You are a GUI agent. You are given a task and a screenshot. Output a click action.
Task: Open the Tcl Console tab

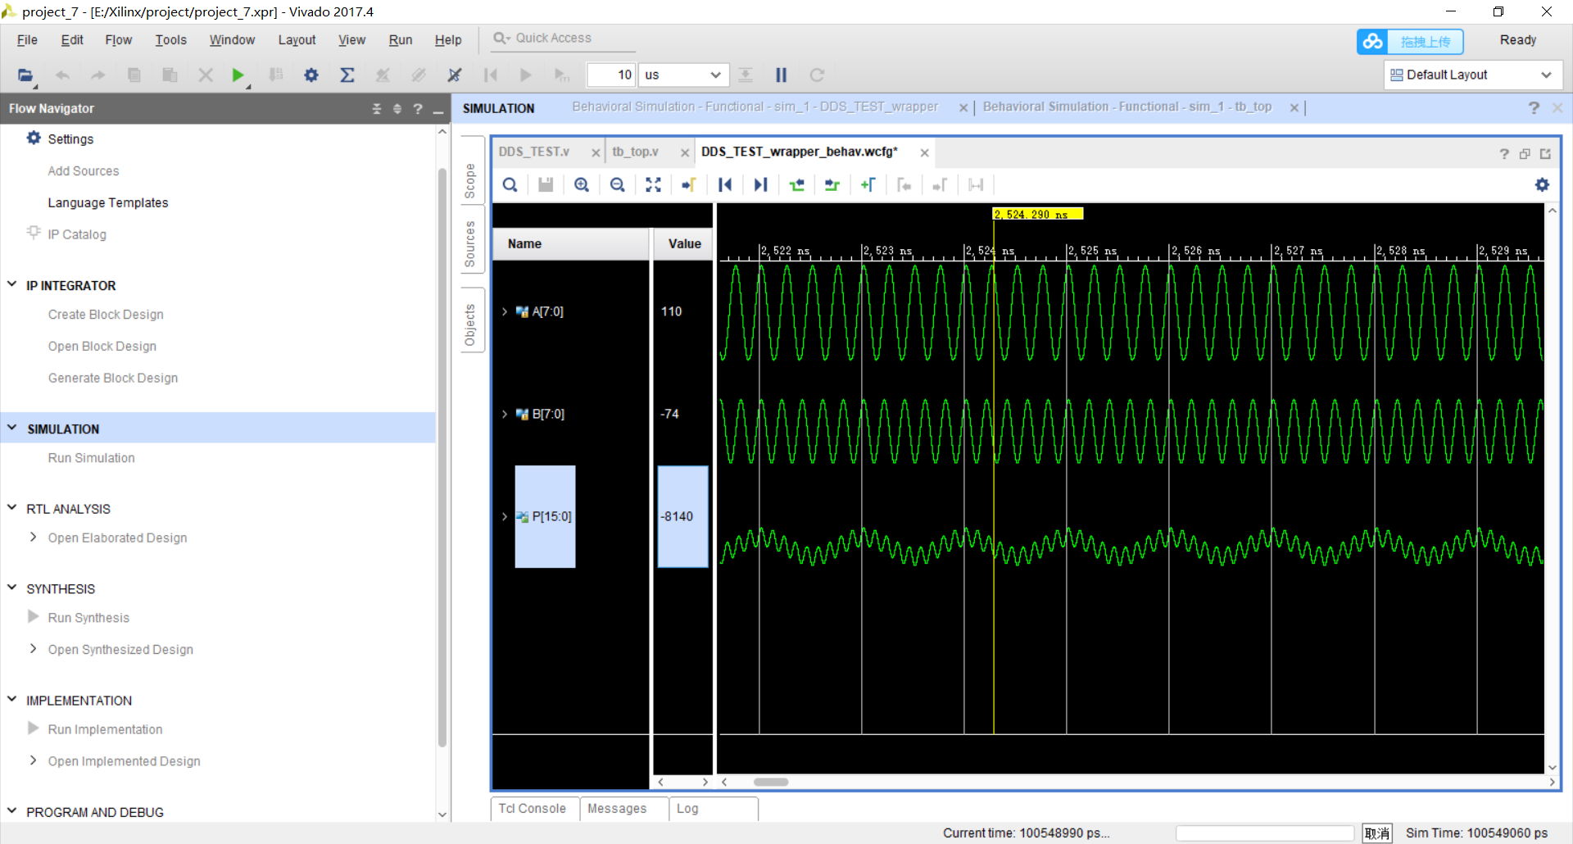pyautogui.click(x=533, y=809)
